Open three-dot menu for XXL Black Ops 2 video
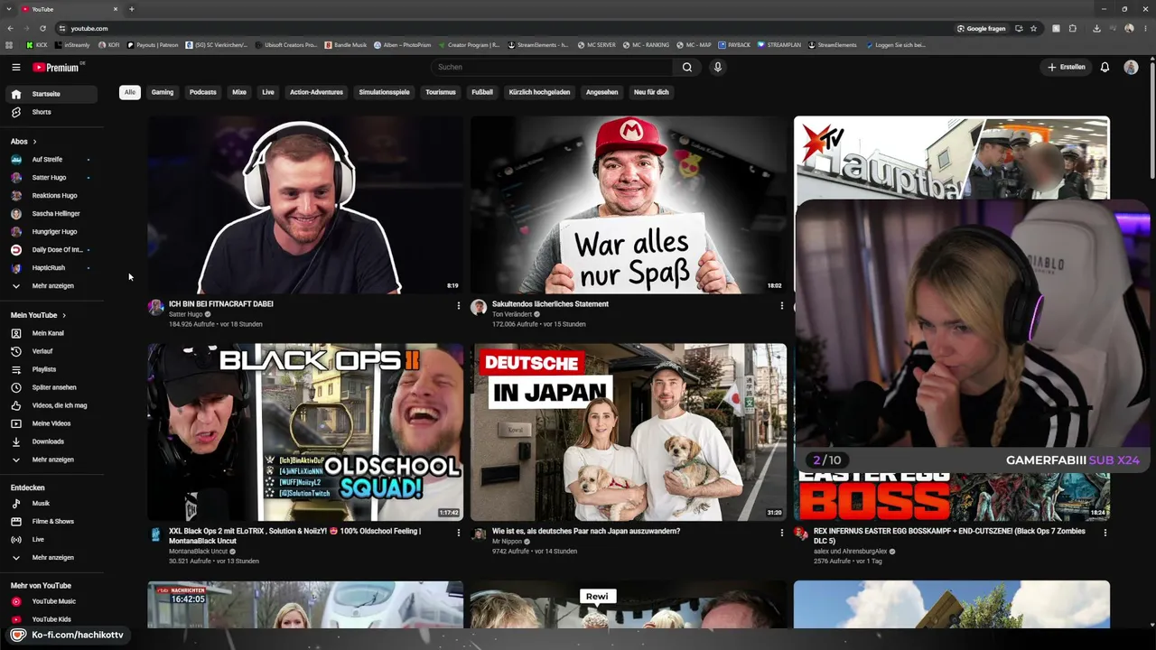Viewport: 1156px width, 650px height. 459,533
